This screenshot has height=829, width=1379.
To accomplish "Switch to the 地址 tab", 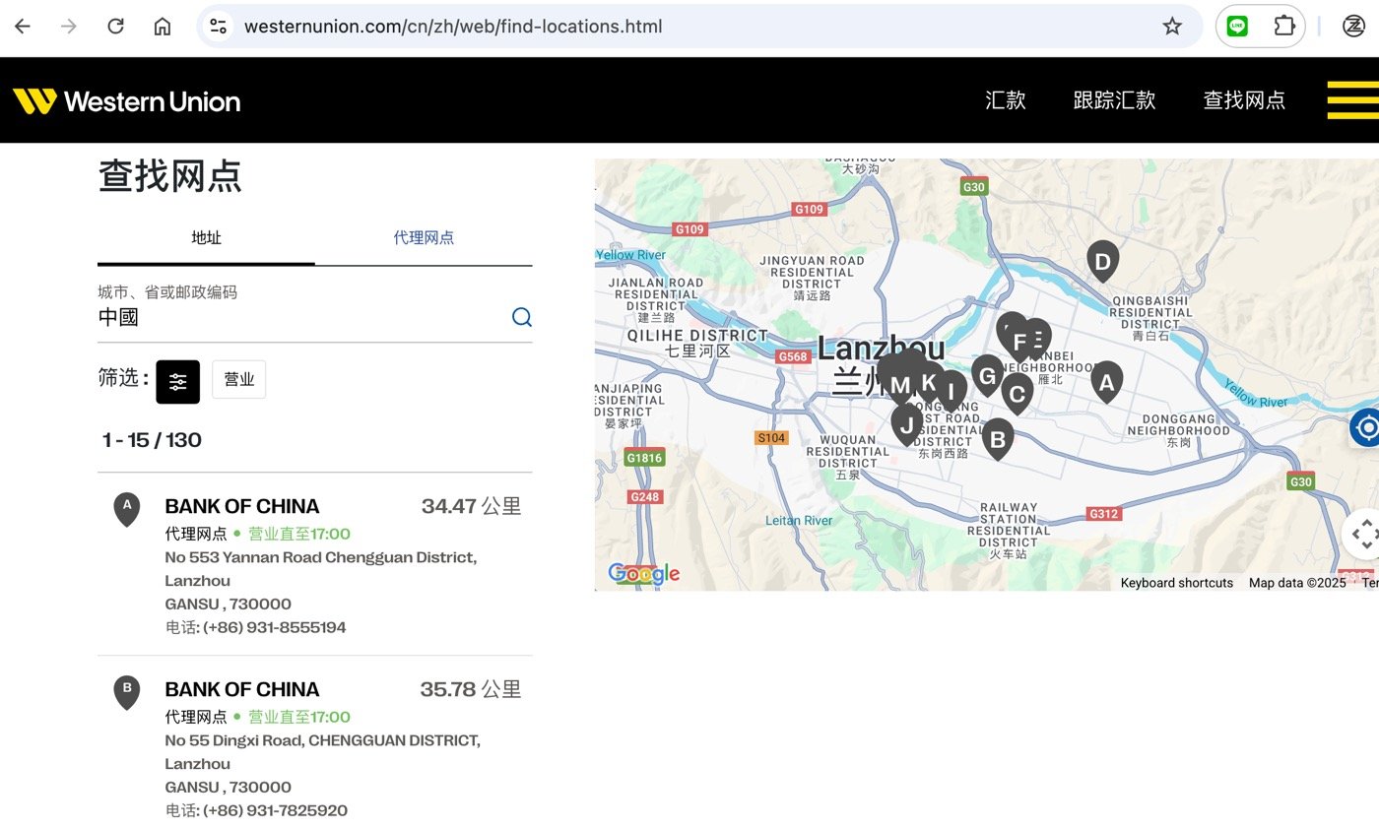I will pos(206,237).
